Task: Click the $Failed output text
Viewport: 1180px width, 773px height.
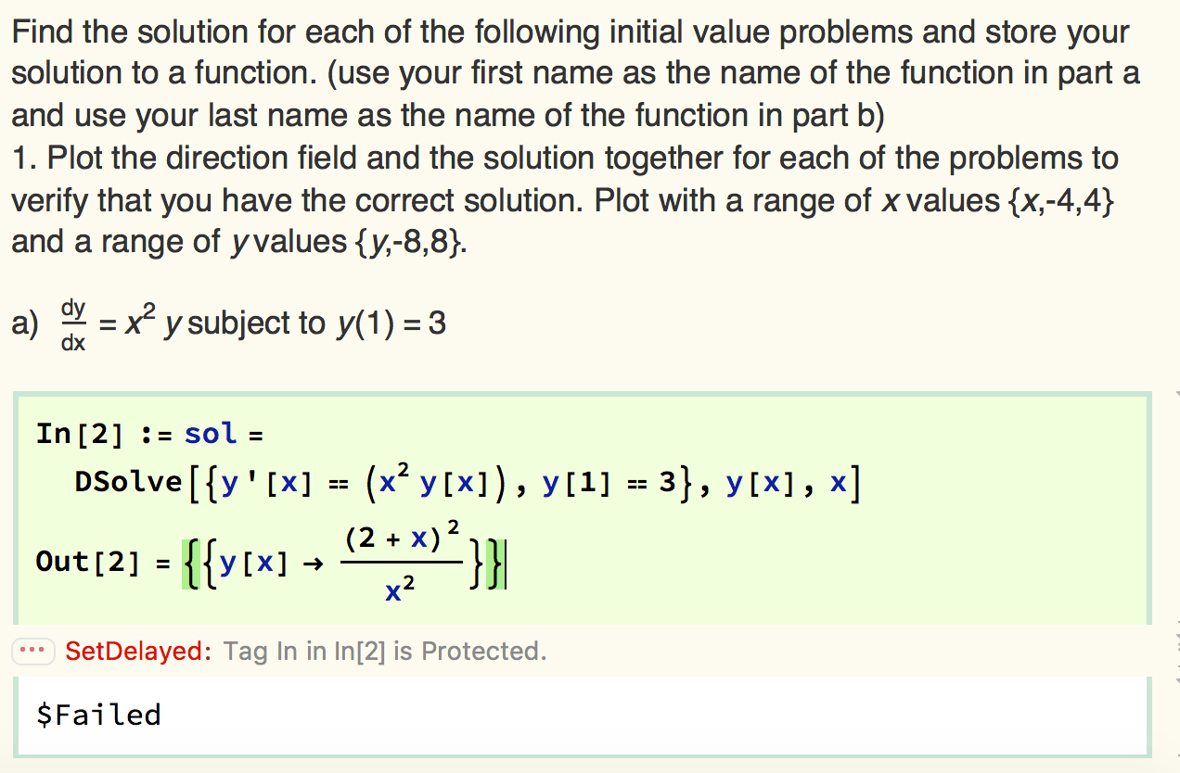Action: tap(98, 715)
